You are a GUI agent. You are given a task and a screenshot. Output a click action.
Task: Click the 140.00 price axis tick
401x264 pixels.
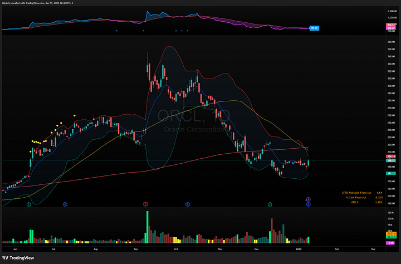tap(391, 204)
